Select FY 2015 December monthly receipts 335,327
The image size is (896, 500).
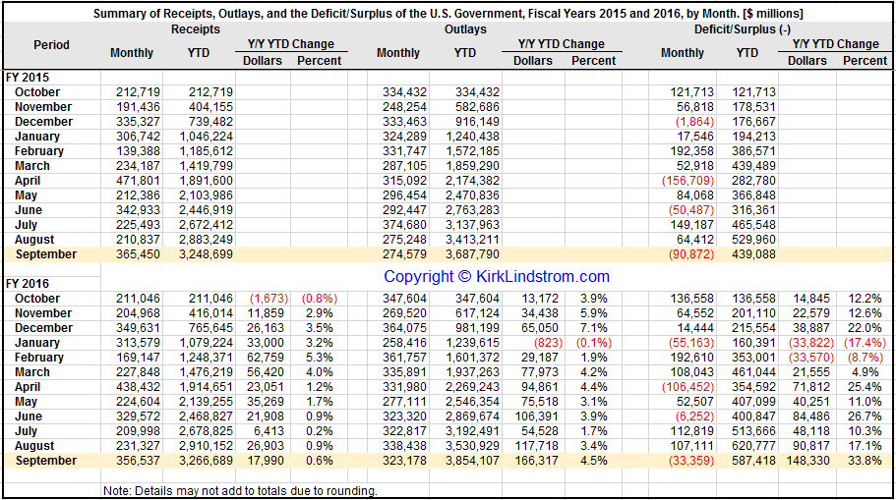[x=138, y=122]
